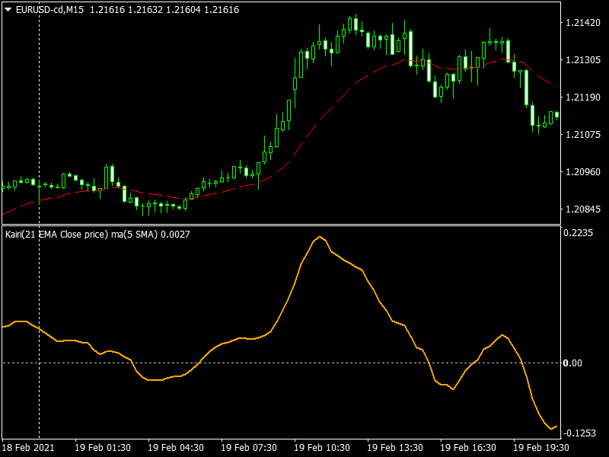609x457 pixels.
Task: Open the M15 timeframe selector
Action: pyautogui.click(x=76, y=10)
